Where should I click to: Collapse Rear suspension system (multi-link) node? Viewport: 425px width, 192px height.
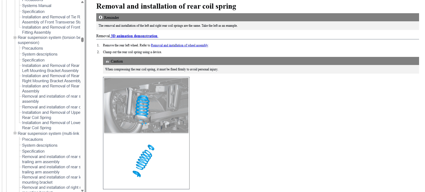15,133
